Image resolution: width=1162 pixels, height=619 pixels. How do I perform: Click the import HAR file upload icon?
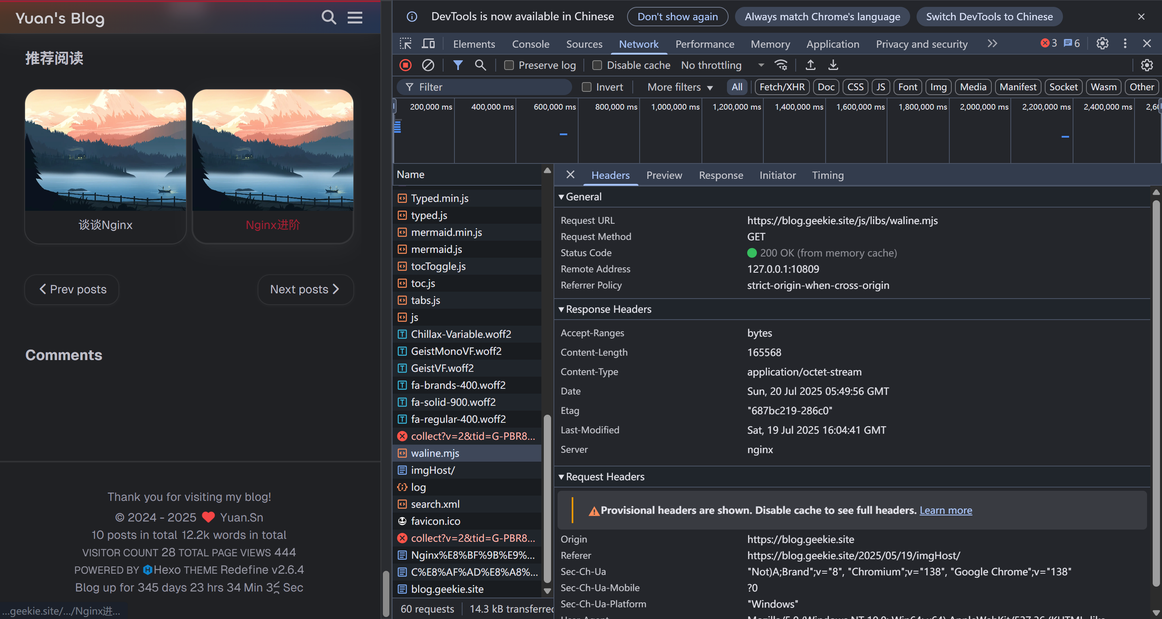(810, 65)
